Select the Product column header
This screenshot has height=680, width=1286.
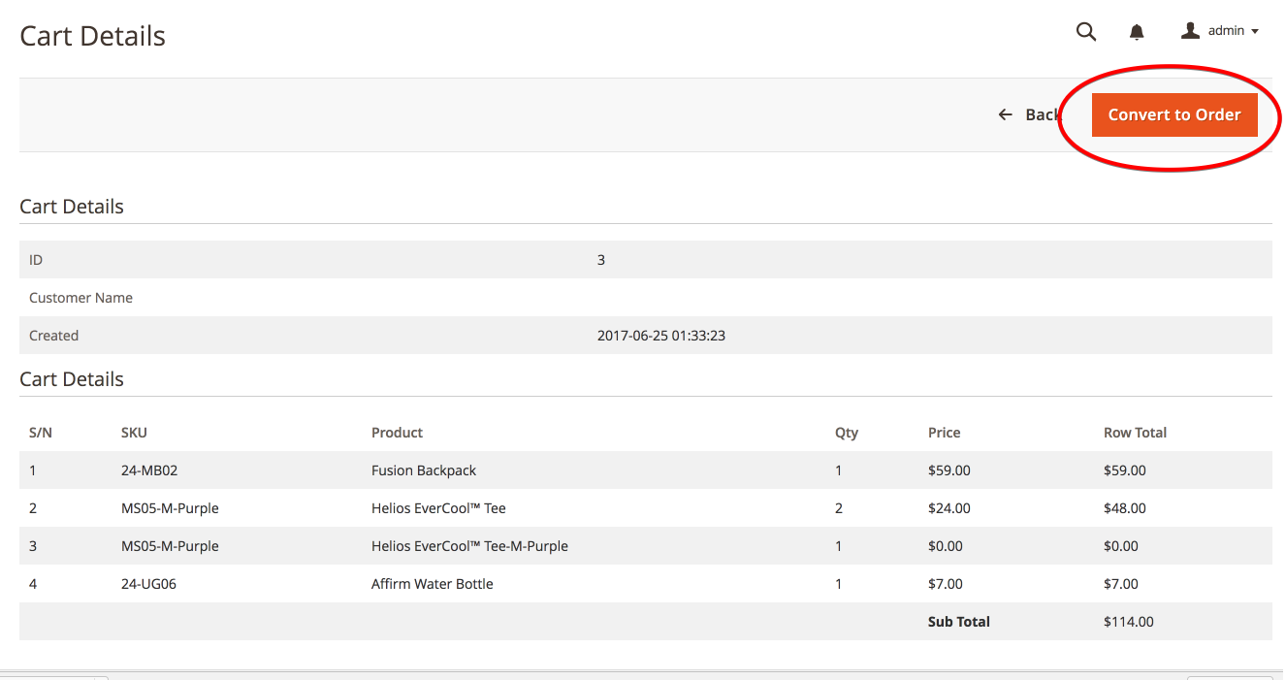[397, 433]
